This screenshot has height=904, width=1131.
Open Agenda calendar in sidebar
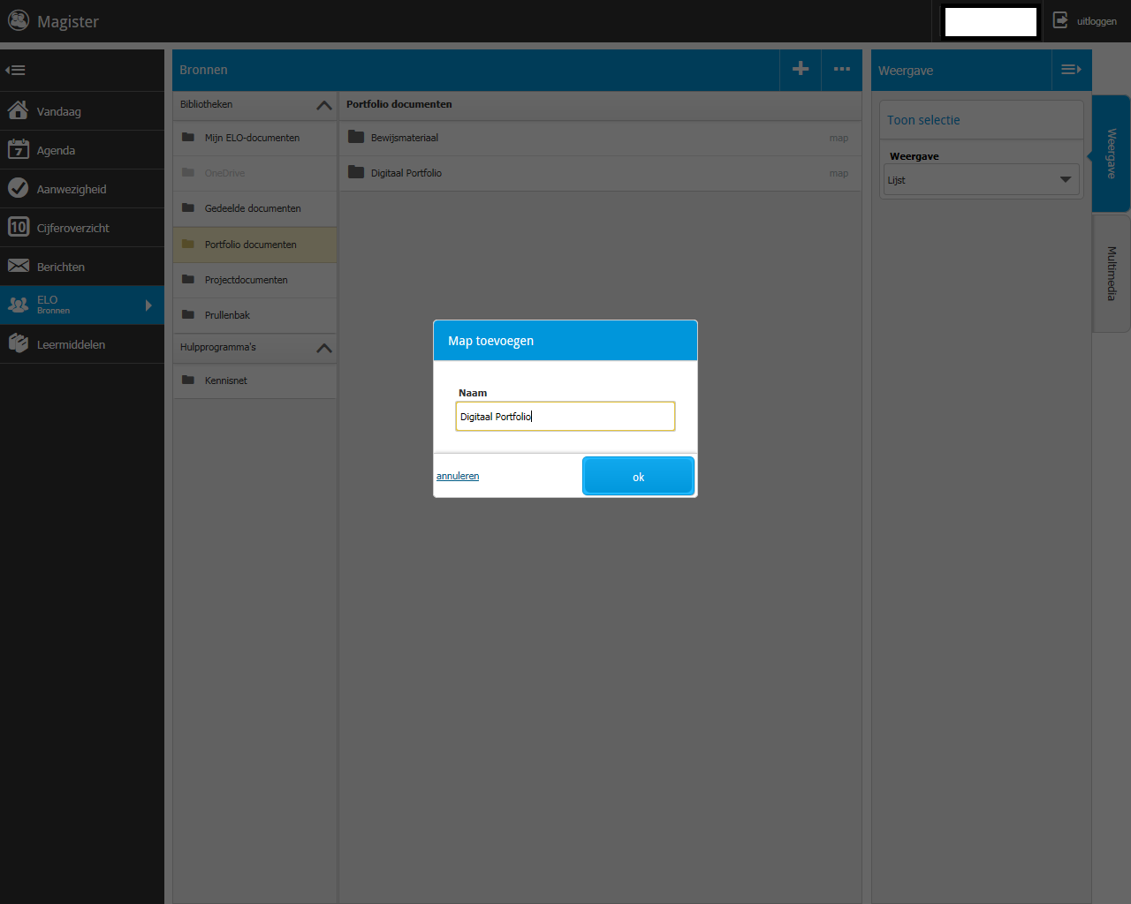(19, 150)
